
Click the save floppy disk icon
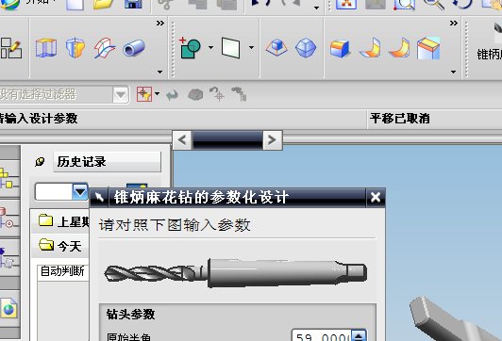pos(133,4)
